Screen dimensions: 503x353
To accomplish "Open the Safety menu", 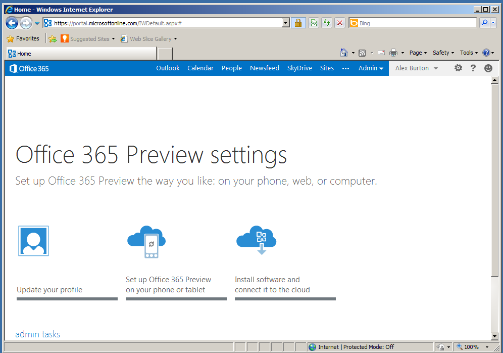I will (x=443, y=53).
